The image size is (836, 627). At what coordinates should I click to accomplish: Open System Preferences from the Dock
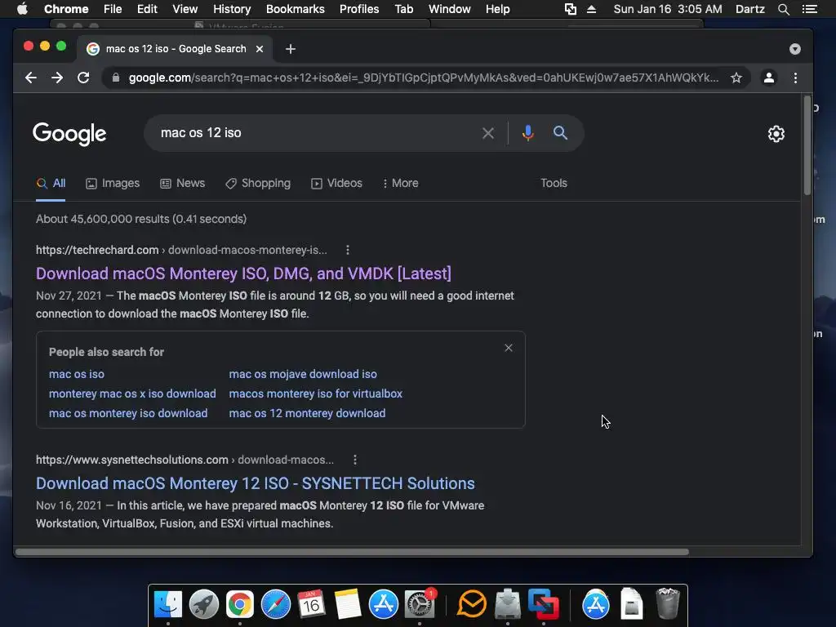[x=420, y=605]
